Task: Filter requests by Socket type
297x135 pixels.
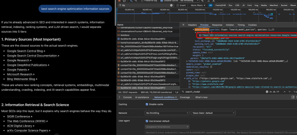Action: tap(284, 6)
